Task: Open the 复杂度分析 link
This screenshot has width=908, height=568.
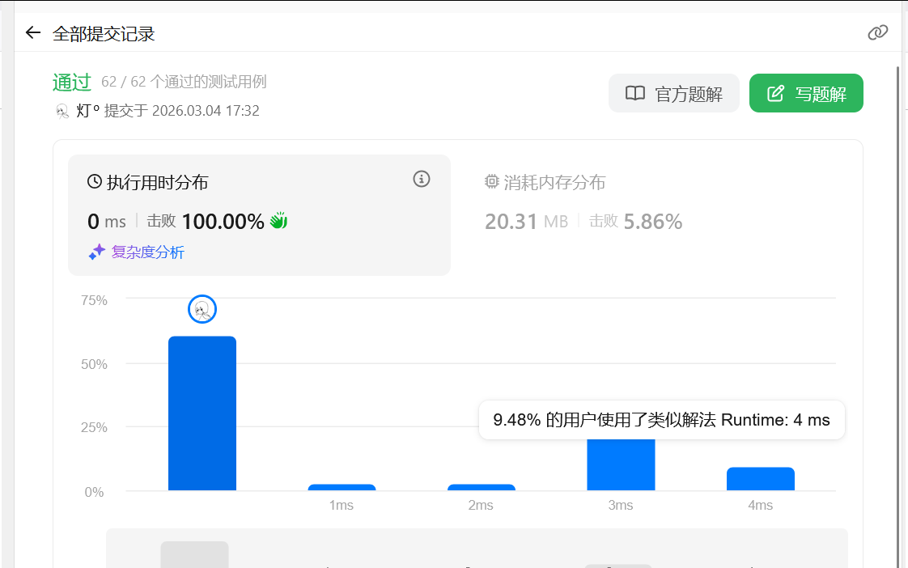Action: click(x=147, y=252)
